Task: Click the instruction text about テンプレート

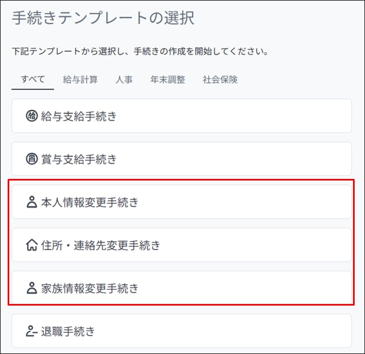Action: (140, 51)
